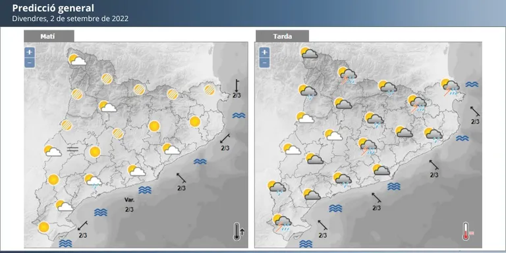Zoom in on the Matí map
This screenshot has width=506, height=253.
[30, 52]
